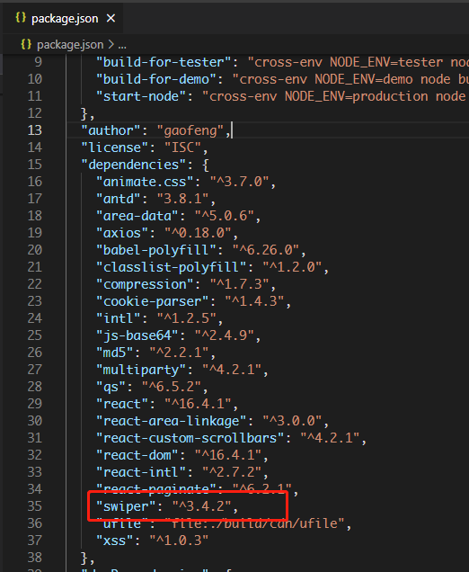Click the "^2.7.2" react-intl version
This screenshot has height=572, width=469.
[232, 472]
